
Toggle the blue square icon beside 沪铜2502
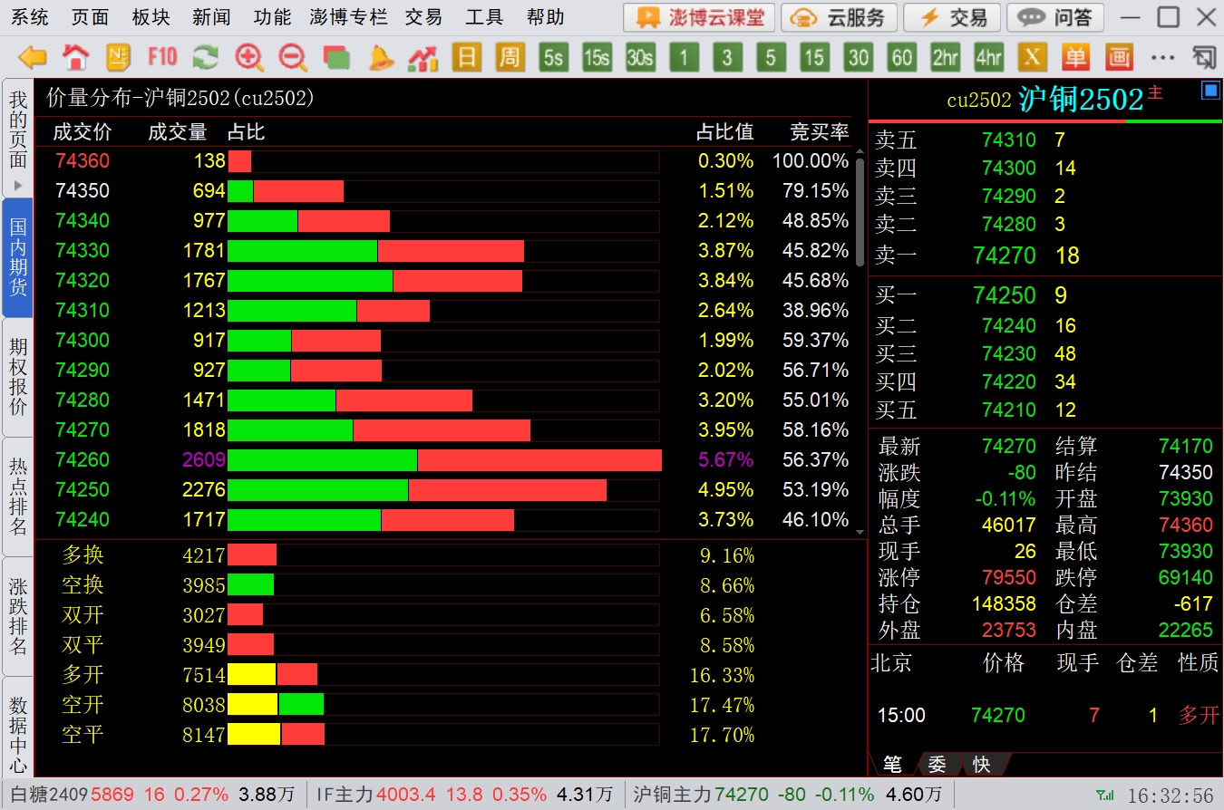pos(1209,91)
